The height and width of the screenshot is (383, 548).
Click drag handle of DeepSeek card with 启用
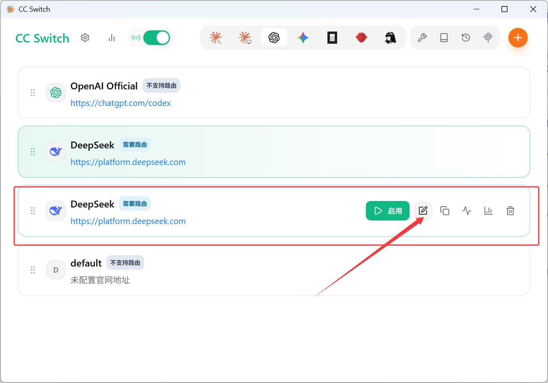[33, 211]
